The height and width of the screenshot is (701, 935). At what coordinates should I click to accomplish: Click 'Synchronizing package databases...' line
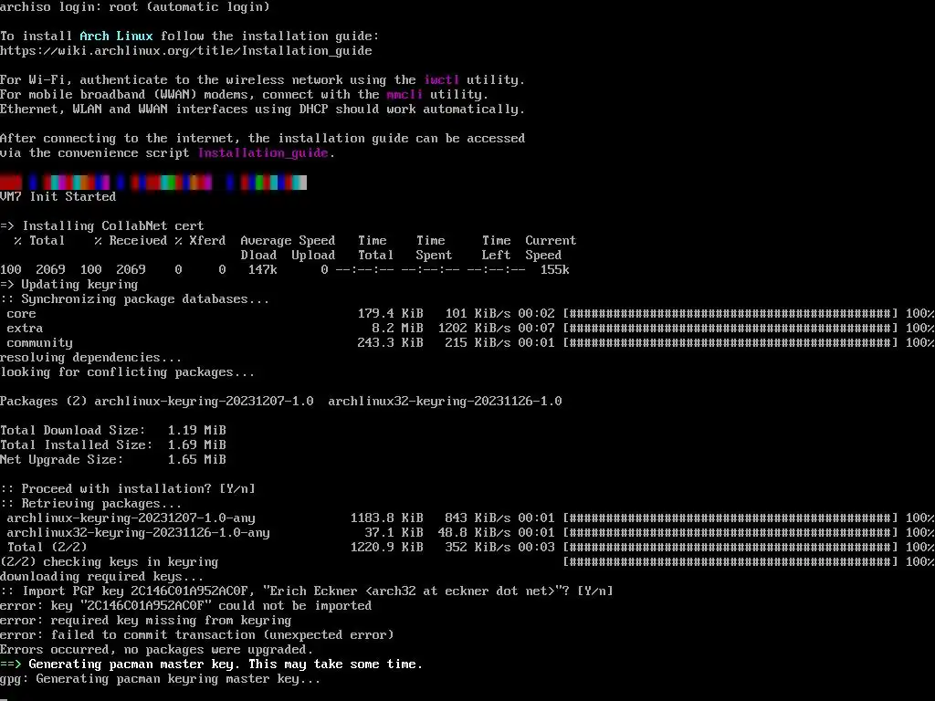coord(135,298)
